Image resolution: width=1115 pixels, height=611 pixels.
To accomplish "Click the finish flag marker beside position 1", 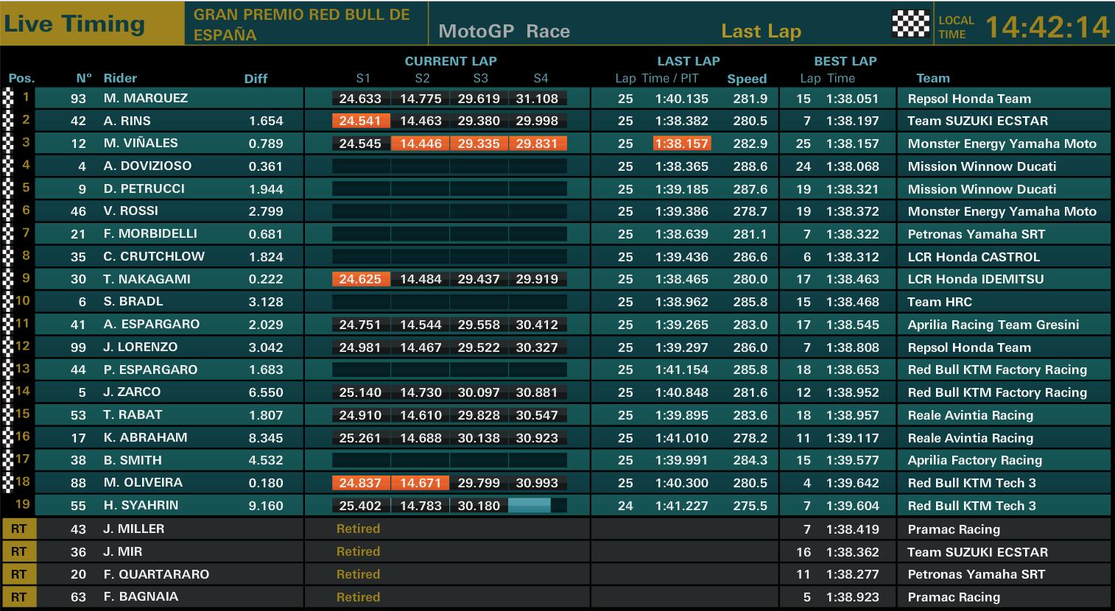I will 9,98.
